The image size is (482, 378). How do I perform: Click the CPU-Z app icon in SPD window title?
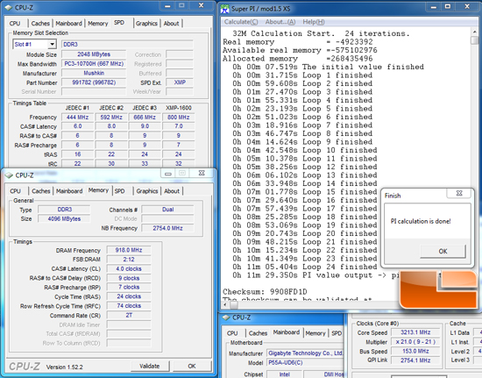[x=9, y=7]
